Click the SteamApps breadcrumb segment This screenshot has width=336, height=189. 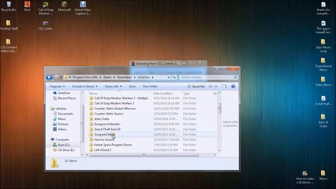click(124, 77)
